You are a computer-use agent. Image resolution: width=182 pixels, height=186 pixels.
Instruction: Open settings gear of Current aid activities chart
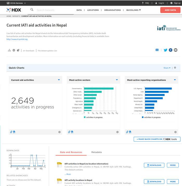[x=60, y=132]
